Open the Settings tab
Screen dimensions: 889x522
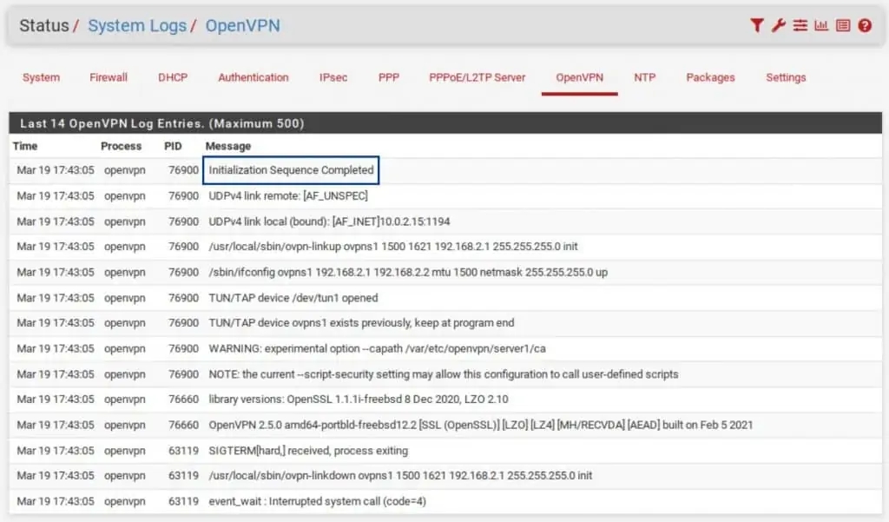pyautogui.click(x=786, y=77)
